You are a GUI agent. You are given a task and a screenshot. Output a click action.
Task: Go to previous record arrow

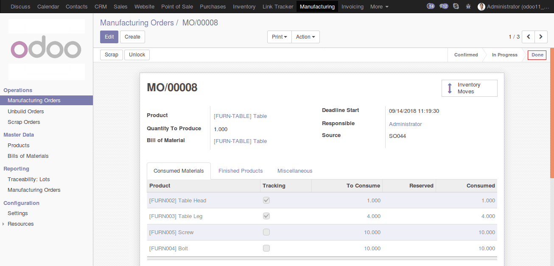528,37
